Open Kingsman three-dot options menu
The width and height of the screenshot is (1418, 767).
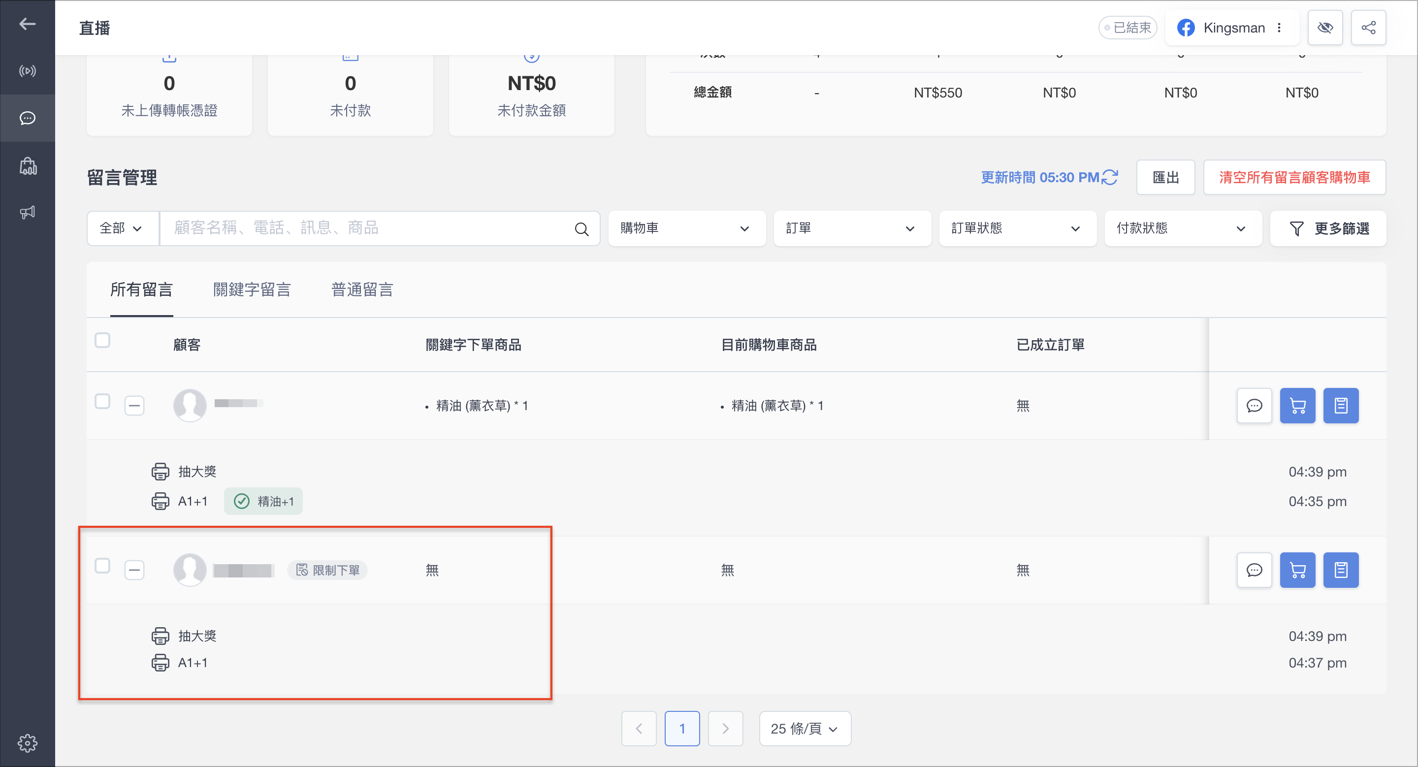pyautogui.click(x=1279, y=28)
